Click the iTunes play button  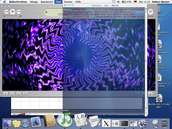coord(12,11)
